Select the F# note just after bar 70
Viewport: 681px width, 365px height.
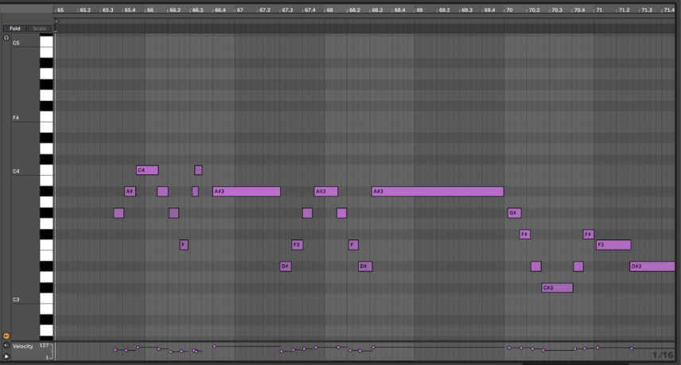[524, 235]
